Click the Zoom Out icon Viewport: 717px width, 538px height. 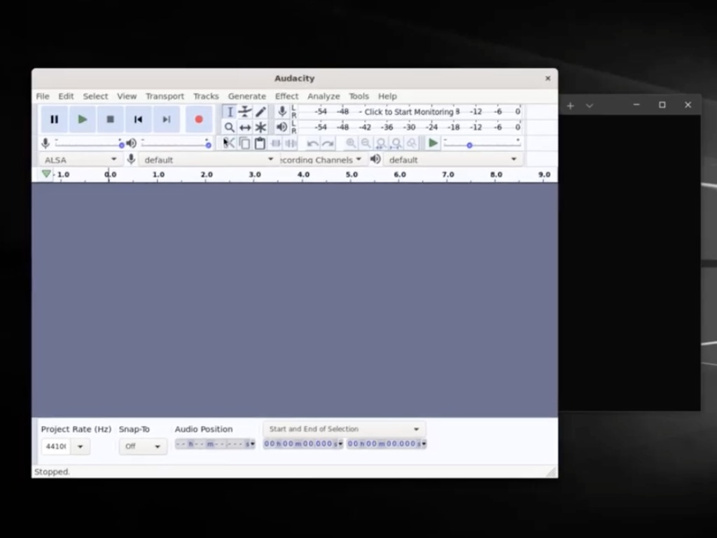[x=366, y=143]
